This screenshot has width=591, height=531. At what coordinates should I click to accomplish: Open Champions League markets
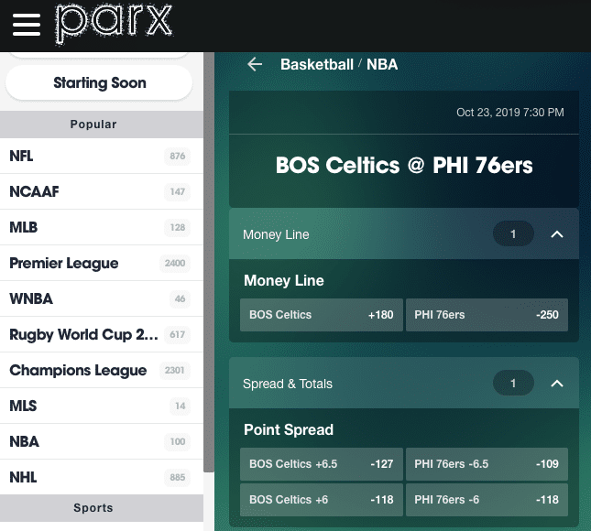point(102,370)
